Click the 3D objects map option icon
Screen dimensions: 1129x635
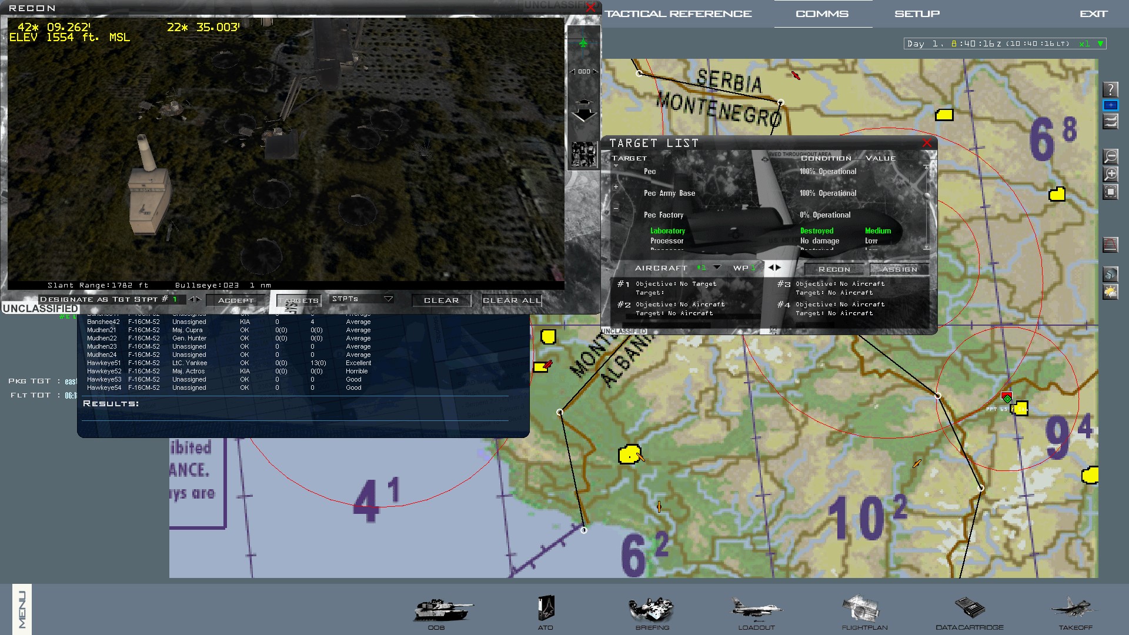1110,274
